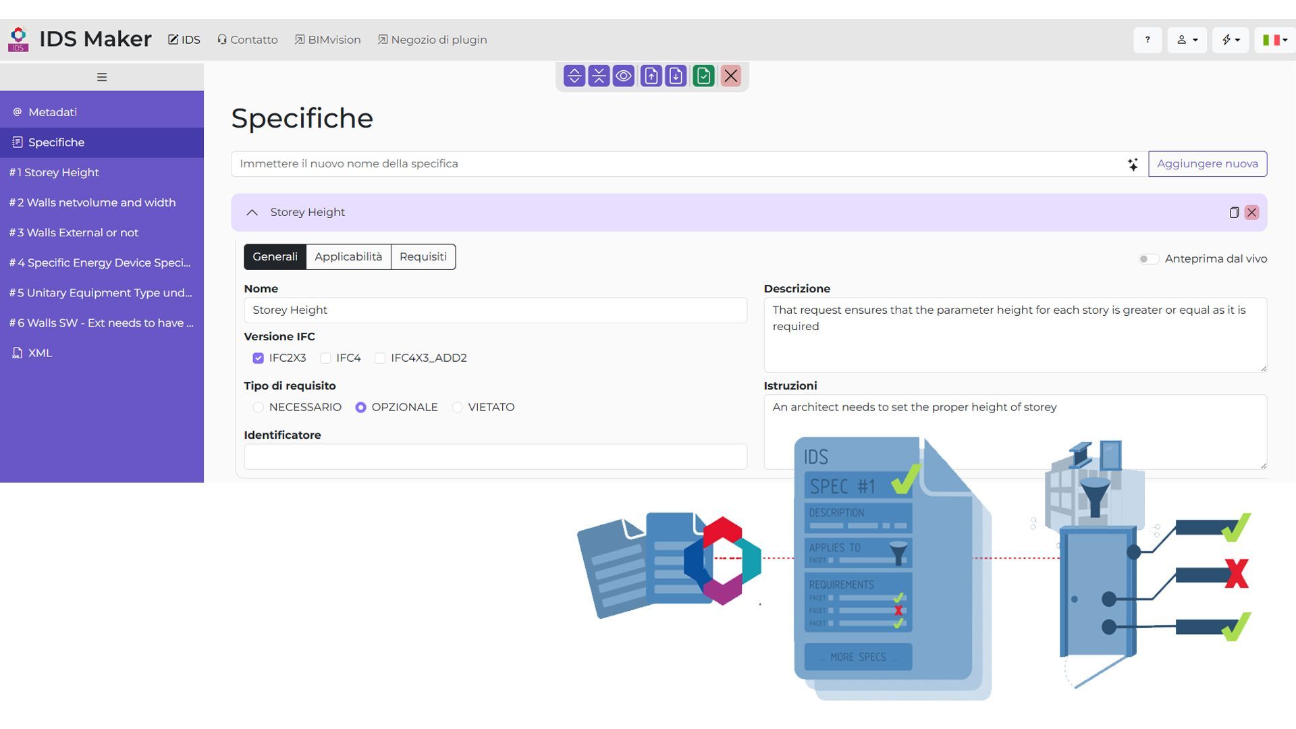Click the file download icon
1296x729 pixels.
pos(676,76)
